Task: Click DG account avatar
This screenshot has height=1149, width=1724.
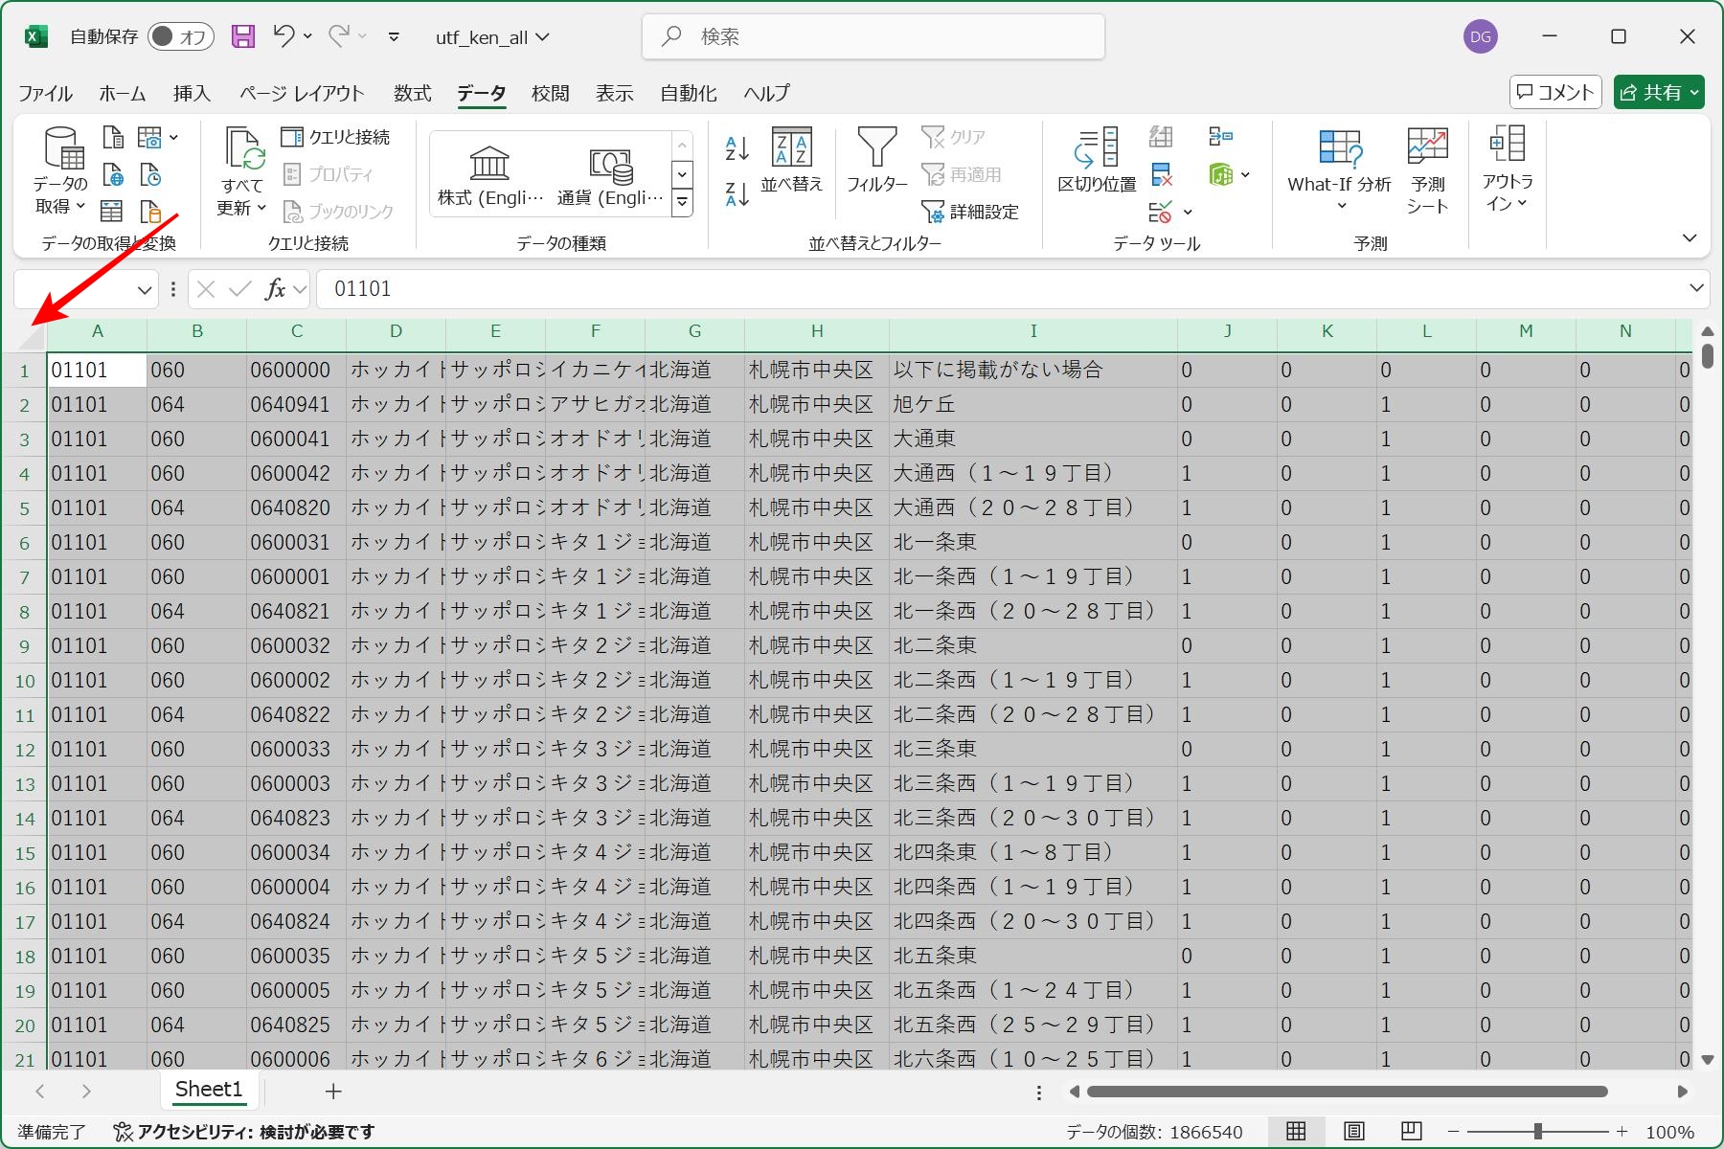Action: (x=1481, y=36)
